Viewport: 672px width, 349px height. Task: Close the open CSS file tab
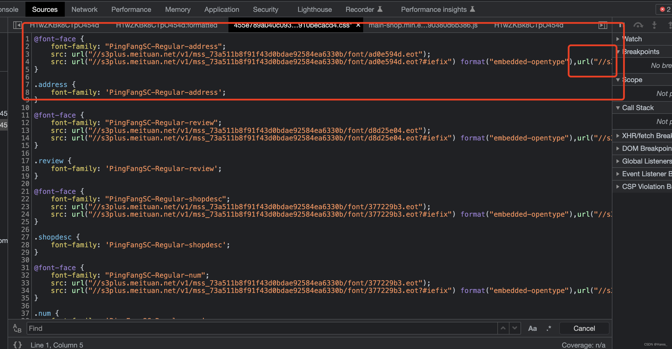pos(358,25)
